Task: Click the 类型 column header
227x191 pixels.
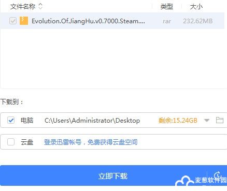Action: (166, 7)
